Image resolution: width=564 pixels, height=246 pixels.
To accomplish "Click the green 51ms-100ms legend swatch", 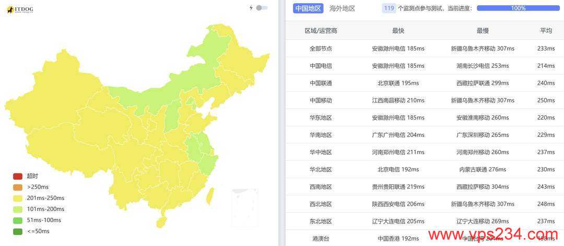I will click(18, 220).
